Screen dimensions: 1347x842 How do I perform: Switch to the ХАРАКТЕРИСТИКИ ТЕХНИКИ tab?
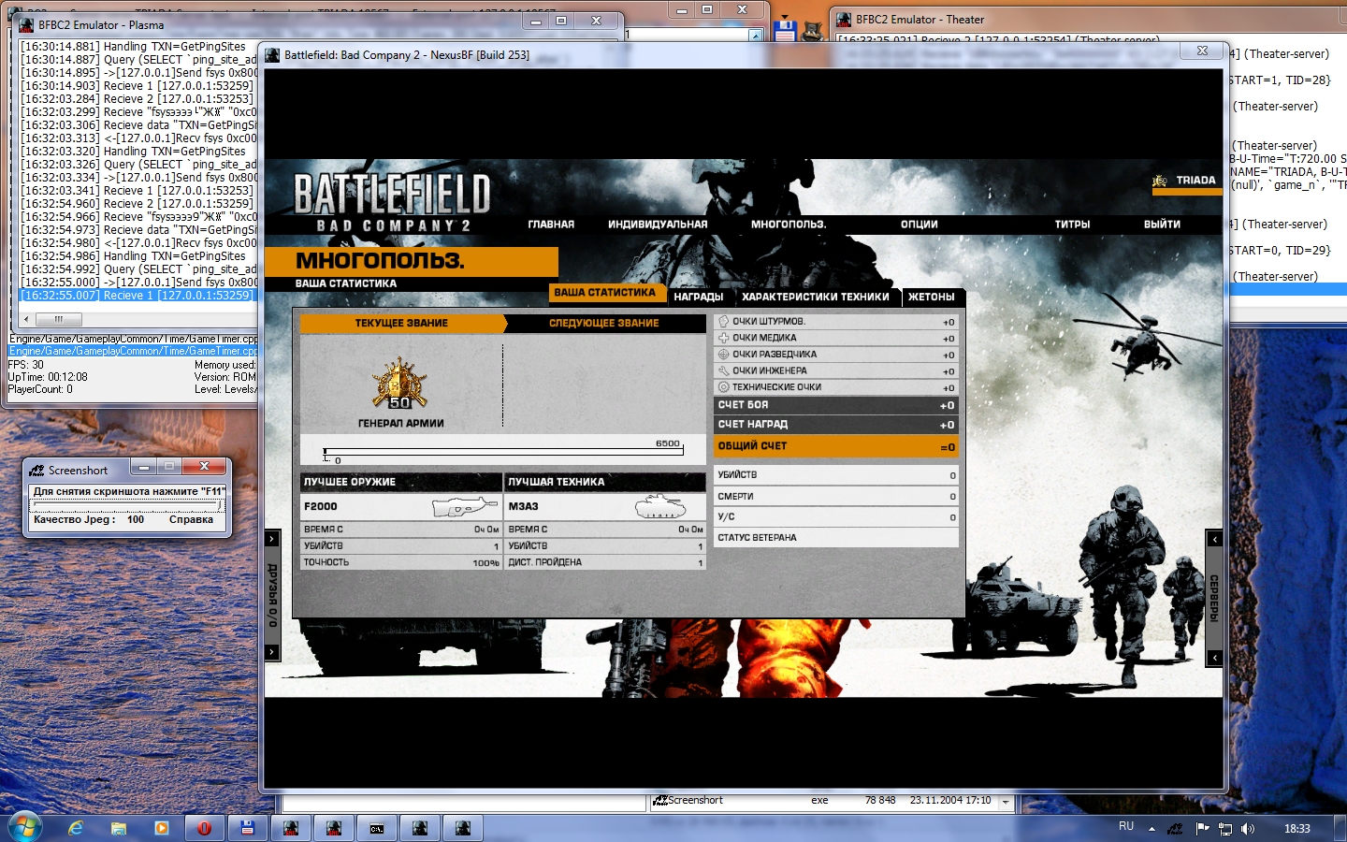[x=816, y=297]
